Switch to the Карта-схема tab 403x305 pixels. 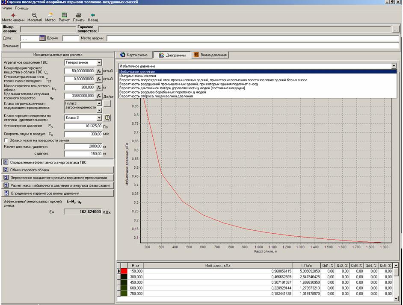tap(134, 55)
